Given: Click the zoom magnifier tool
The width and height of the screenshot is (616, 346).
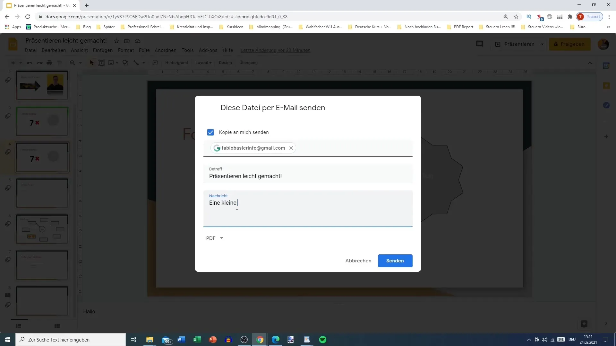Looking at the screenshot, I should tap(73, 63).
